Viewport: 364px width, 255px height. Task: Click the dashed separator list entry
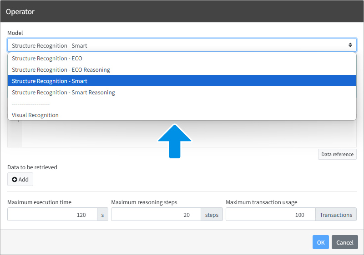[182, 103]
